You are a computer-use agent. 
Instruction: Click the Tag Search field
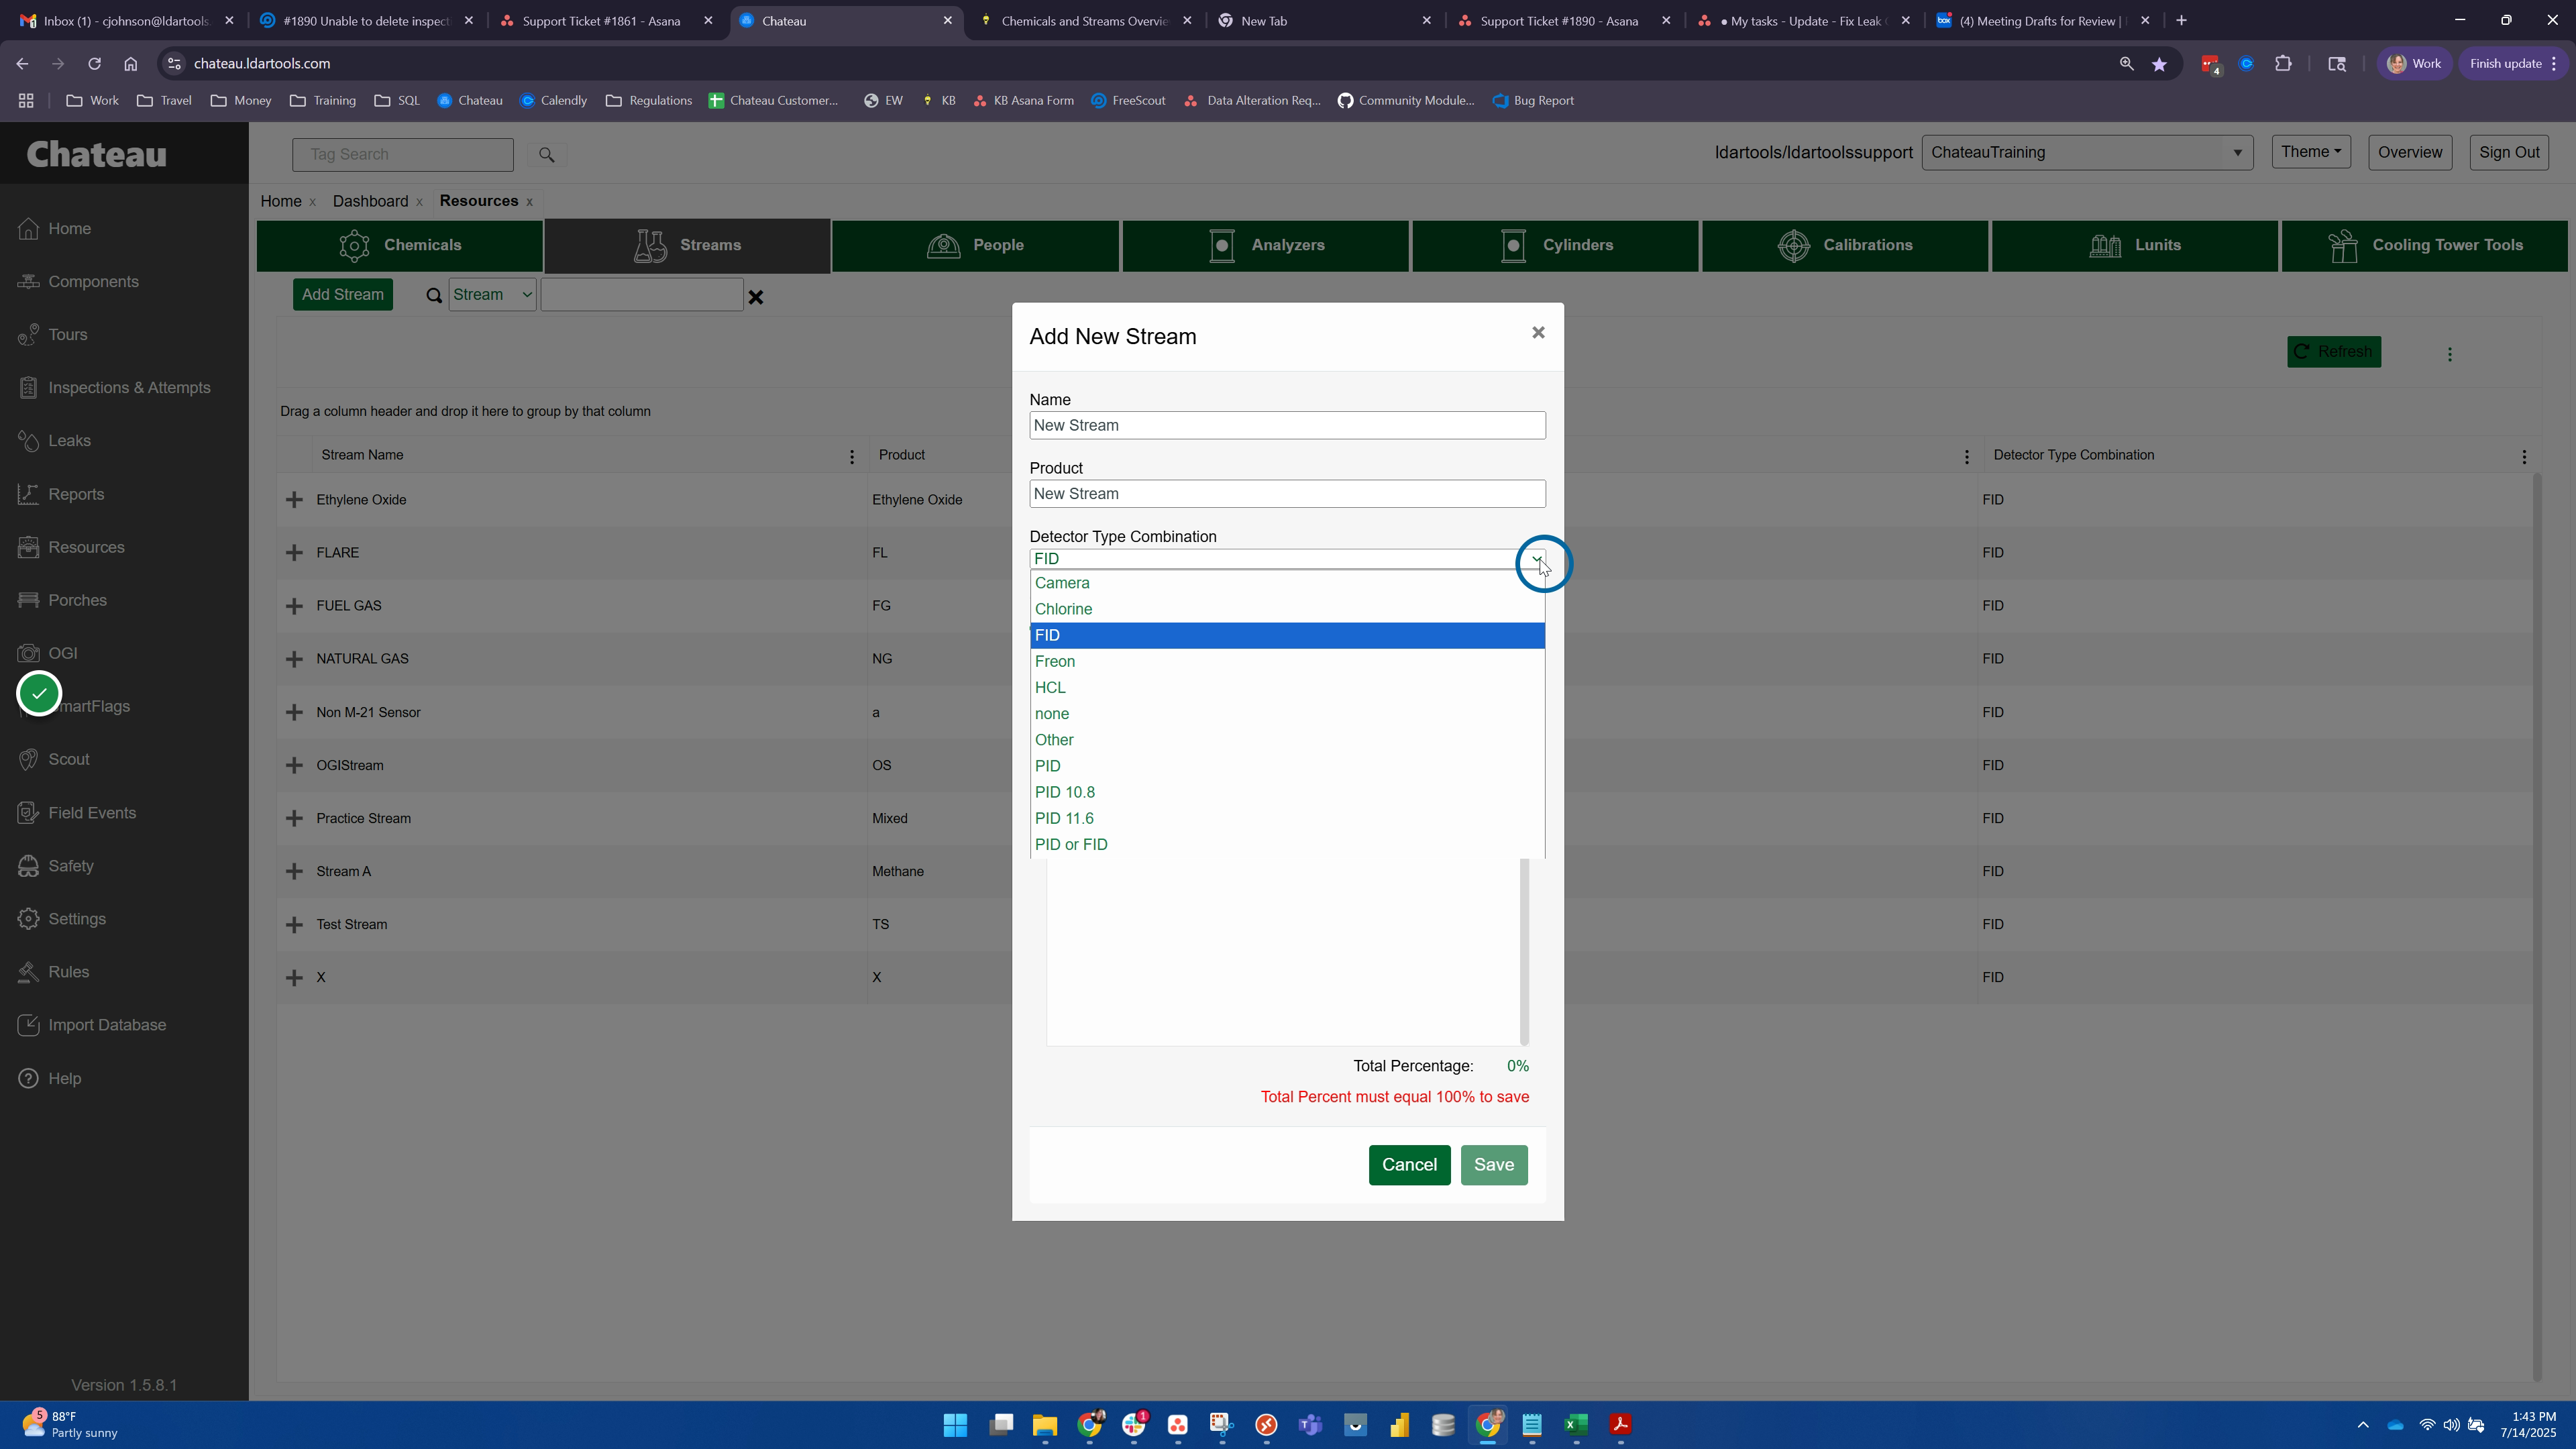coord(403,155)
